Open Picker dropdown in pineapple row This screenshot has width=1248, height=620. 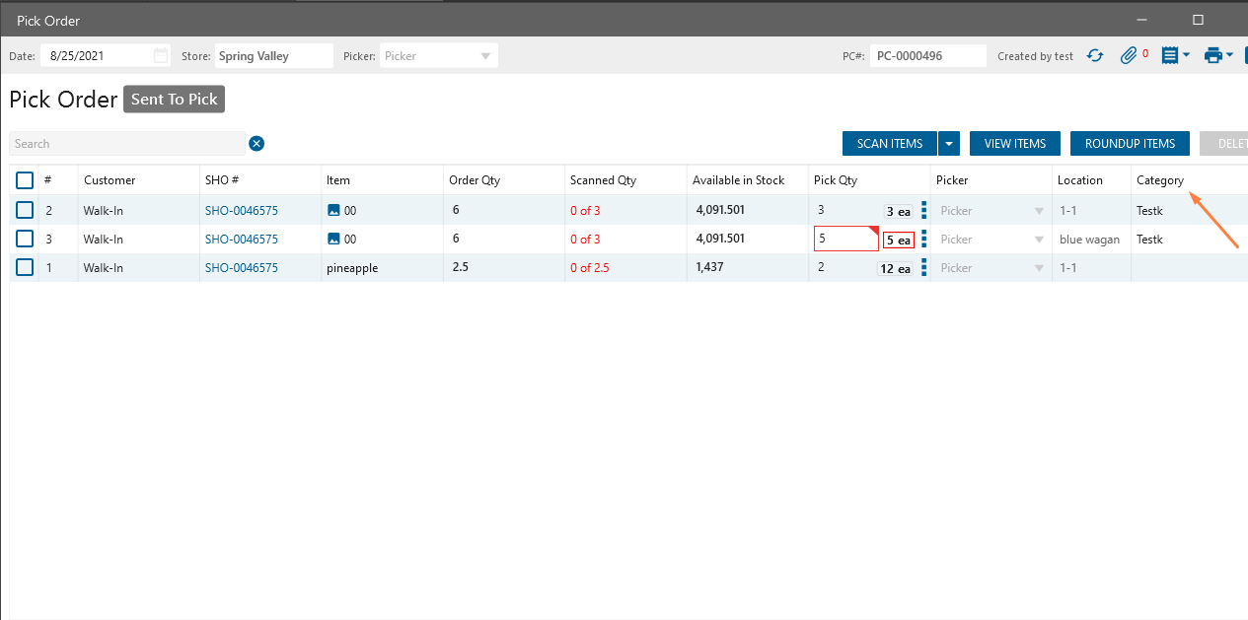tap(991, 267)
